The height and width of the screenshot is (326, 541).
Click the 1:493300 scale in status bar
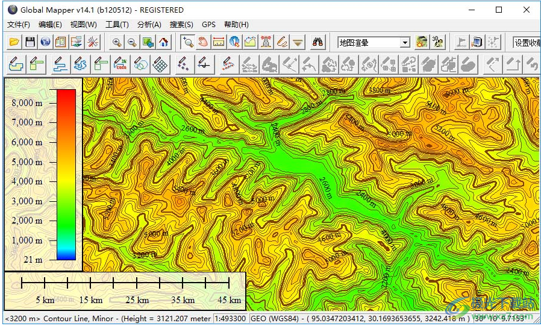[x=231, y=318]
